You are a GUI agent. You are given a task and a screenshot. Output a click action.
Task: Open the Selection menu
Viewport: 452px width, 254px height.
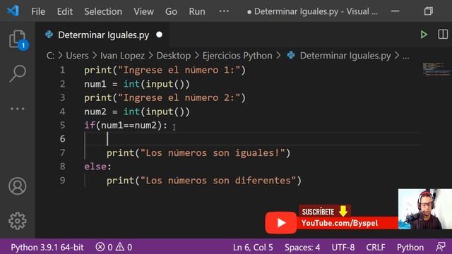coord(103,11)
